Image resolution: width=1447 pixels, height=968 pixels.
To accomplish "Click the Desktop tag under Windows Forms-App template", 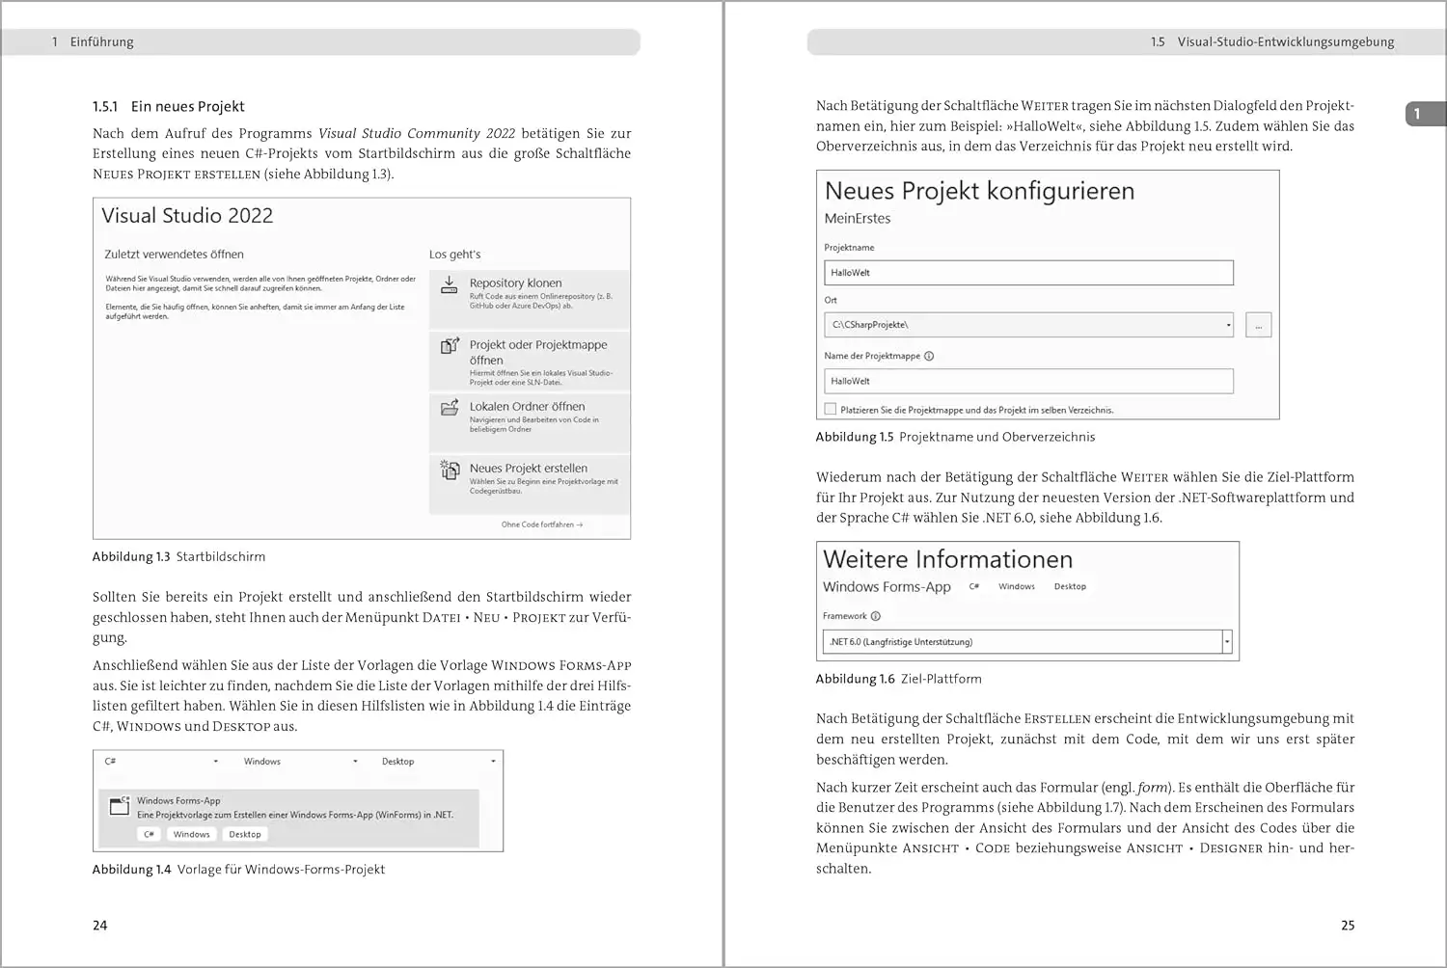I will click(245, 835).
